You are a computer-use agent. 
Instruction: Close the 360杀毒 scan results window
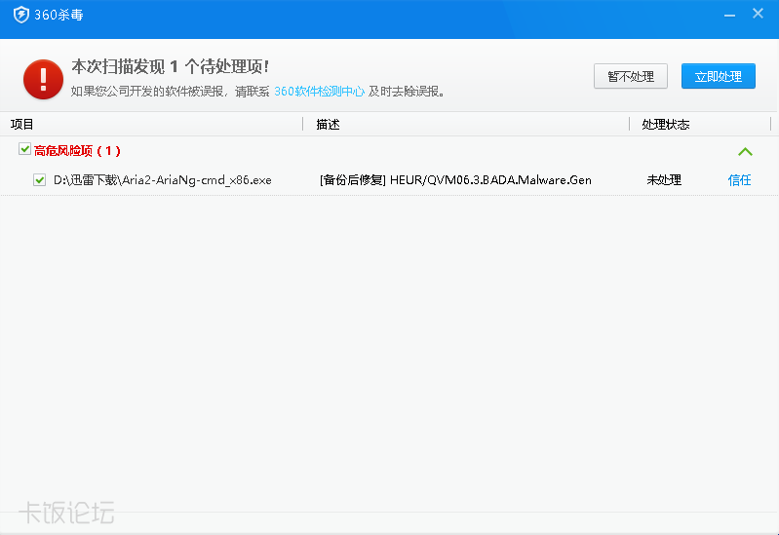758,14
